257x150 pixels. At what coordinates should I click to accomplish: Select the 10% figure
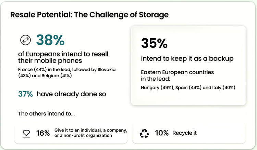pos(161,133)
